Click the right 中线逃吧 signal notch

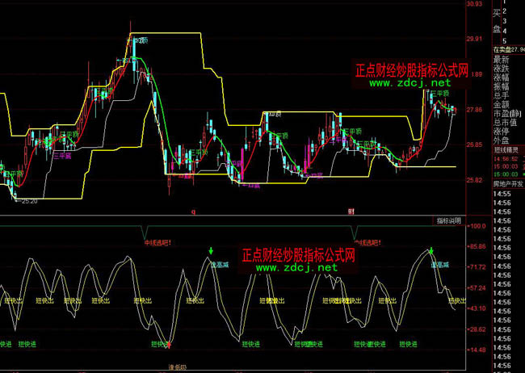[355, 231]
